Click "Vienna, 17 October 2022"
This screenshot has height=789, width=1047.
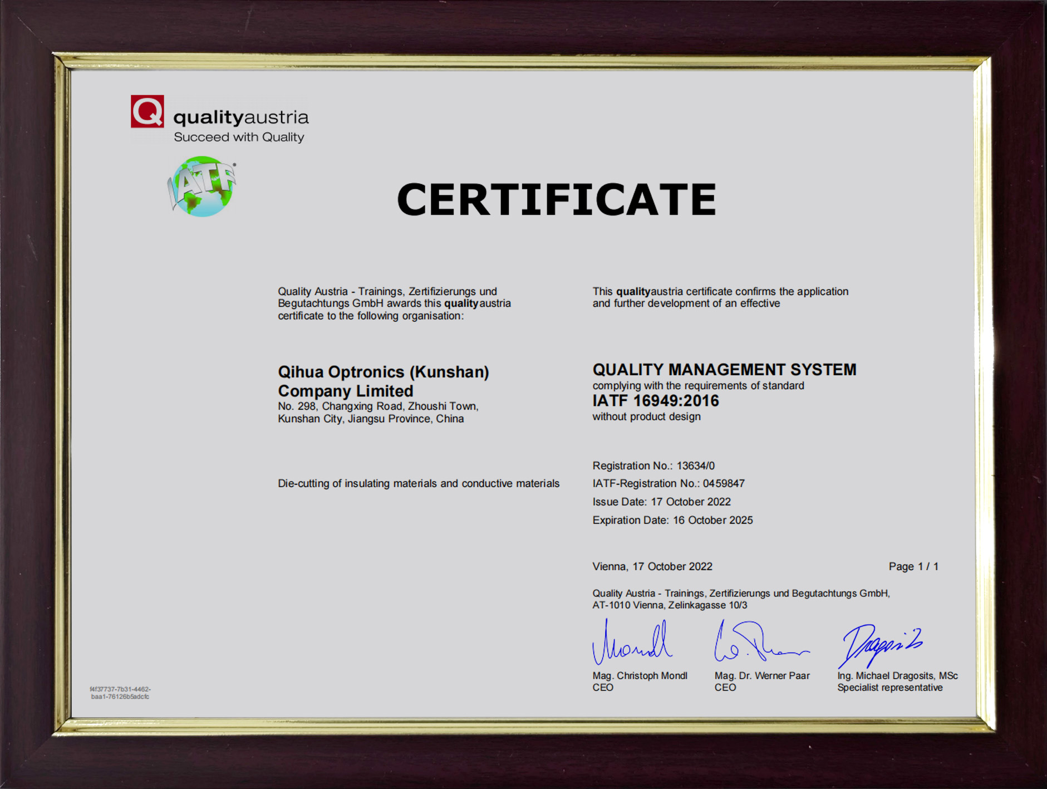[x=652, y=566]
